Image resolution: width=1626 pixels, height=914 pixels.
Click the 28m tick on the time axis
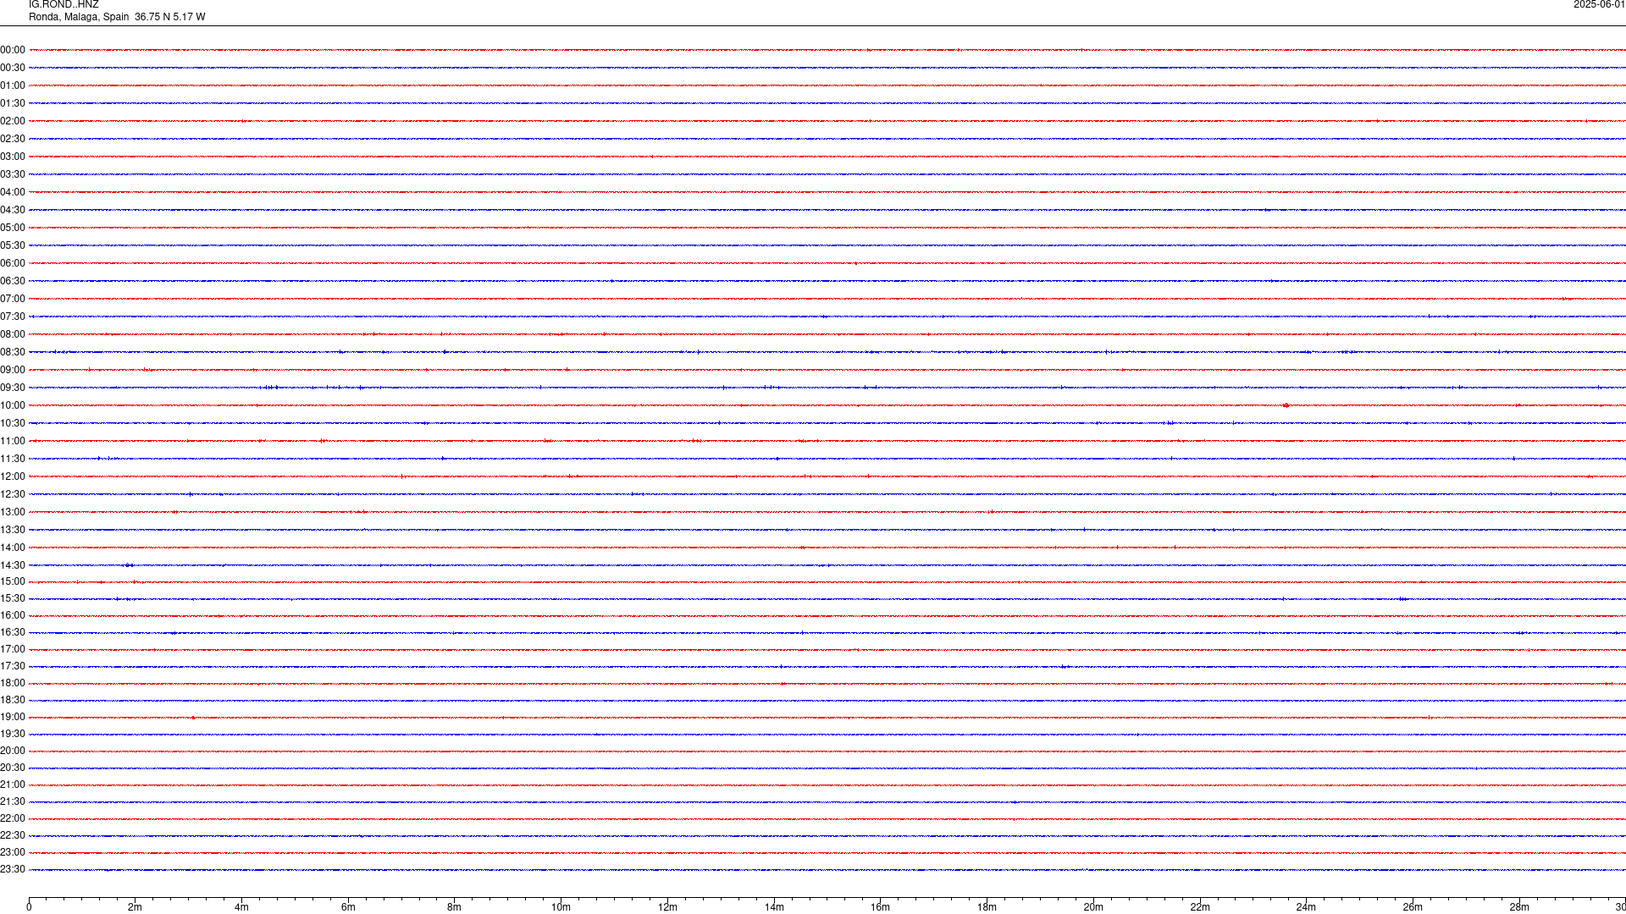pos(1519,907)
